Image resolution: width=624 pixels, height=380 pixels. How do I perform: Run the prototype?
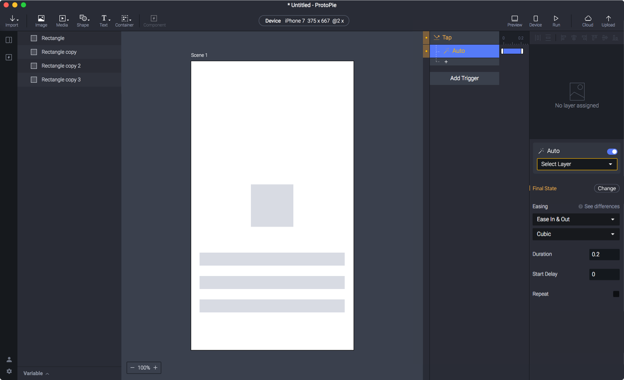point(556,20)
